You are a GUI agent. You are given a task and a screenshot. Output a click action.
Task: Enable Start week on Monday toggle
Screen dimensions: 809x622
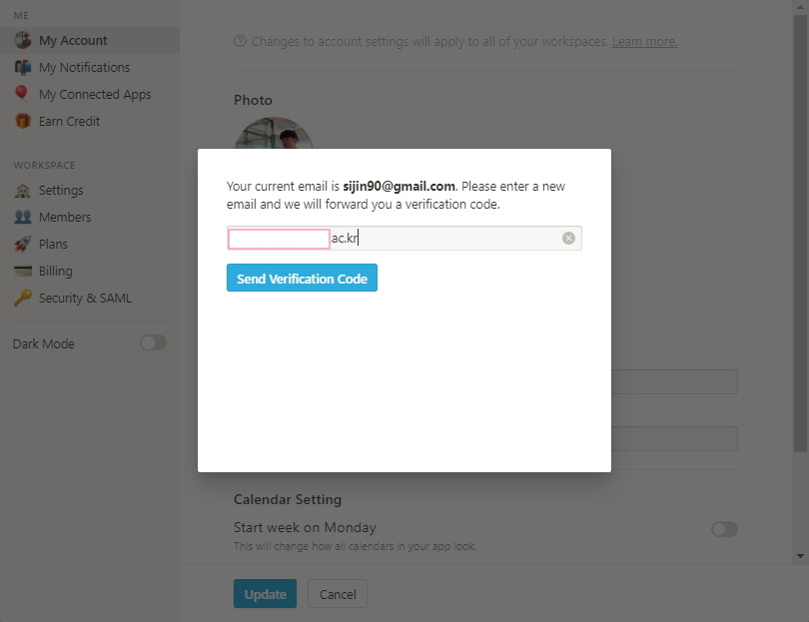pyautogui.click(x=724, y=529)
